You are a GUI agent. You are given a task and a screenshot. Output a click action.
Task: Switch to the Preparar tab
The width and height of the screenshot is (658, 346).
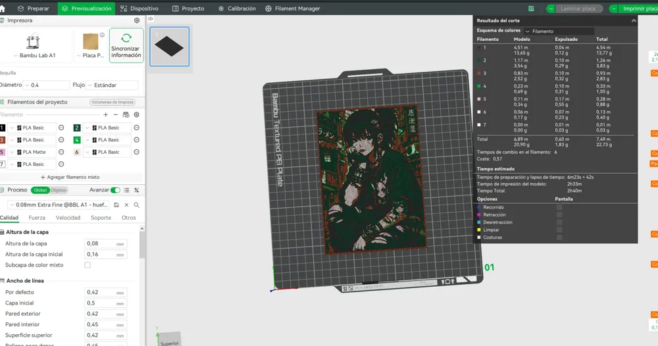(x=34, y=9)
